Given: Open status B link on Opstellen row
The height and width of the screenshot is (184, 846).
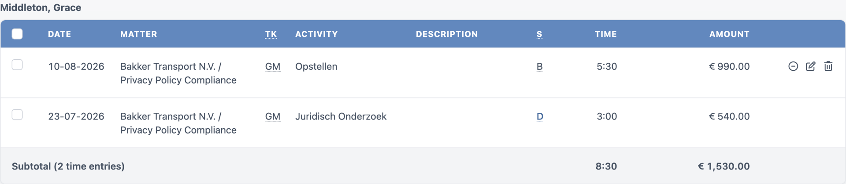Looking at the screenshot, I should tap(540, 67).
